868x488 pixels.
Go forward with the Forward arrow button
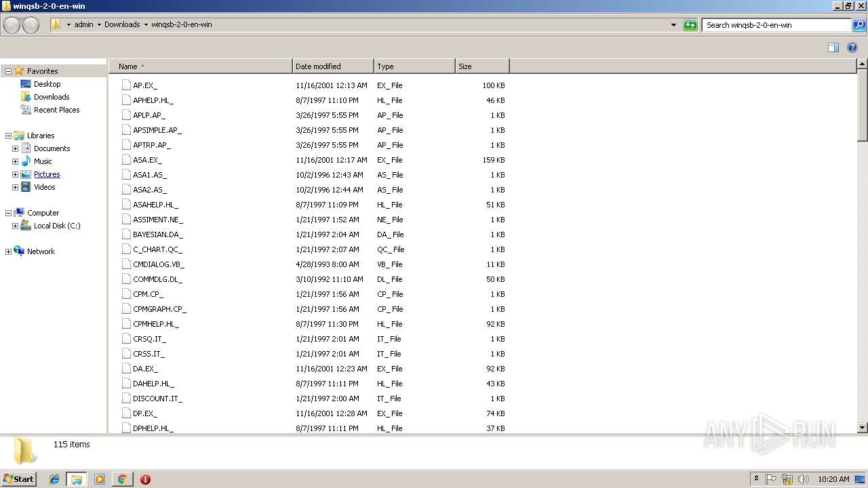click(x=31, y=25)
